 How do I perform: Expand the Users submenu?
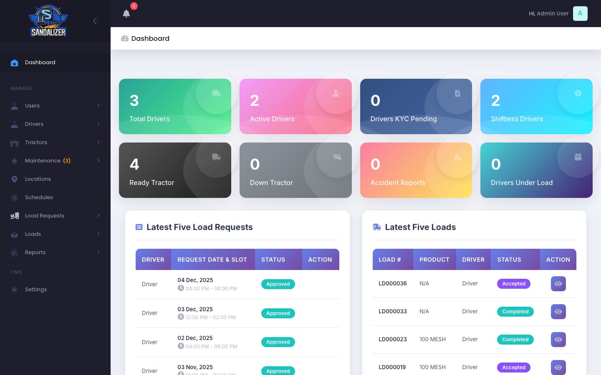coord(55,106)
